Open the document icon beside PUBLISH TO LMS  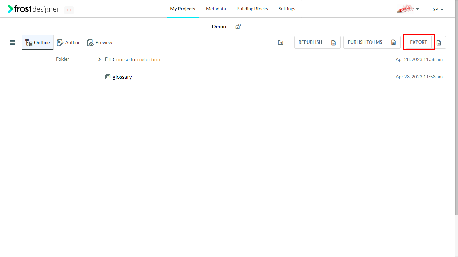click(x=394, y=42)
